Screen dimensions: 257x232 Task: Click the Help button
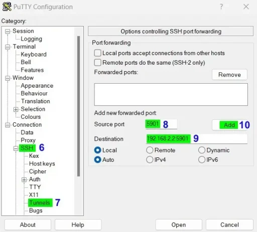point(78,225)
